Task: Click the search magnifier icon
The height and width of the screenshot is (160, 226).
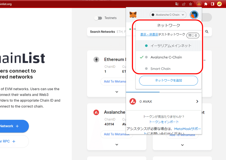Action: point(207,32)
